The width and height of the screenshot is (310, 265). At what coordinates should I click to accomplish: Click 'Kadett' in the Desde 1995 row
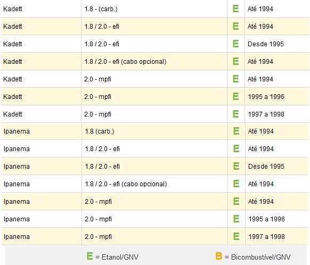point(13,44)
